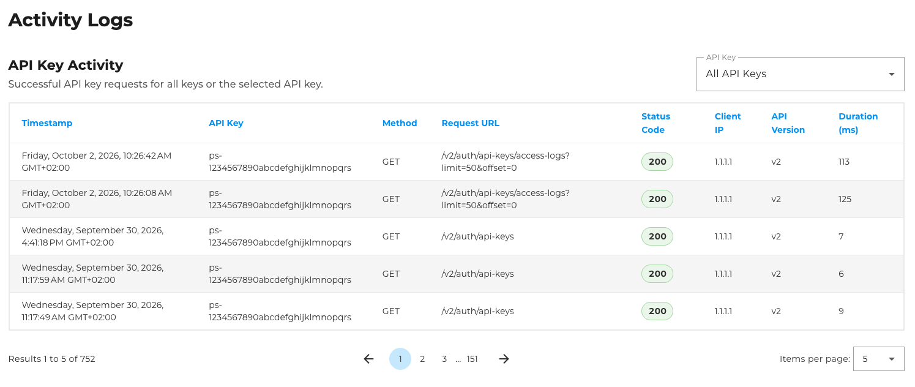Sort by the Status Code column header
Viewport: 915px width, 387px height.
click(x=656, y=123)
